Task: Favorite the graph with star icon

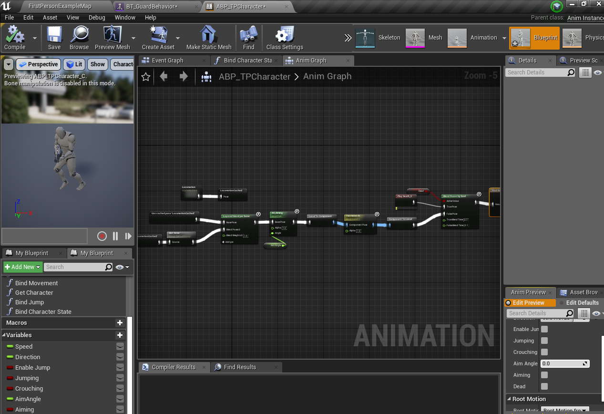Action: click(146, 77)
